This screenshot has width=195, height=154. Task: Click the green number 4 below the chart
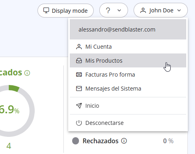click(9, 146)
